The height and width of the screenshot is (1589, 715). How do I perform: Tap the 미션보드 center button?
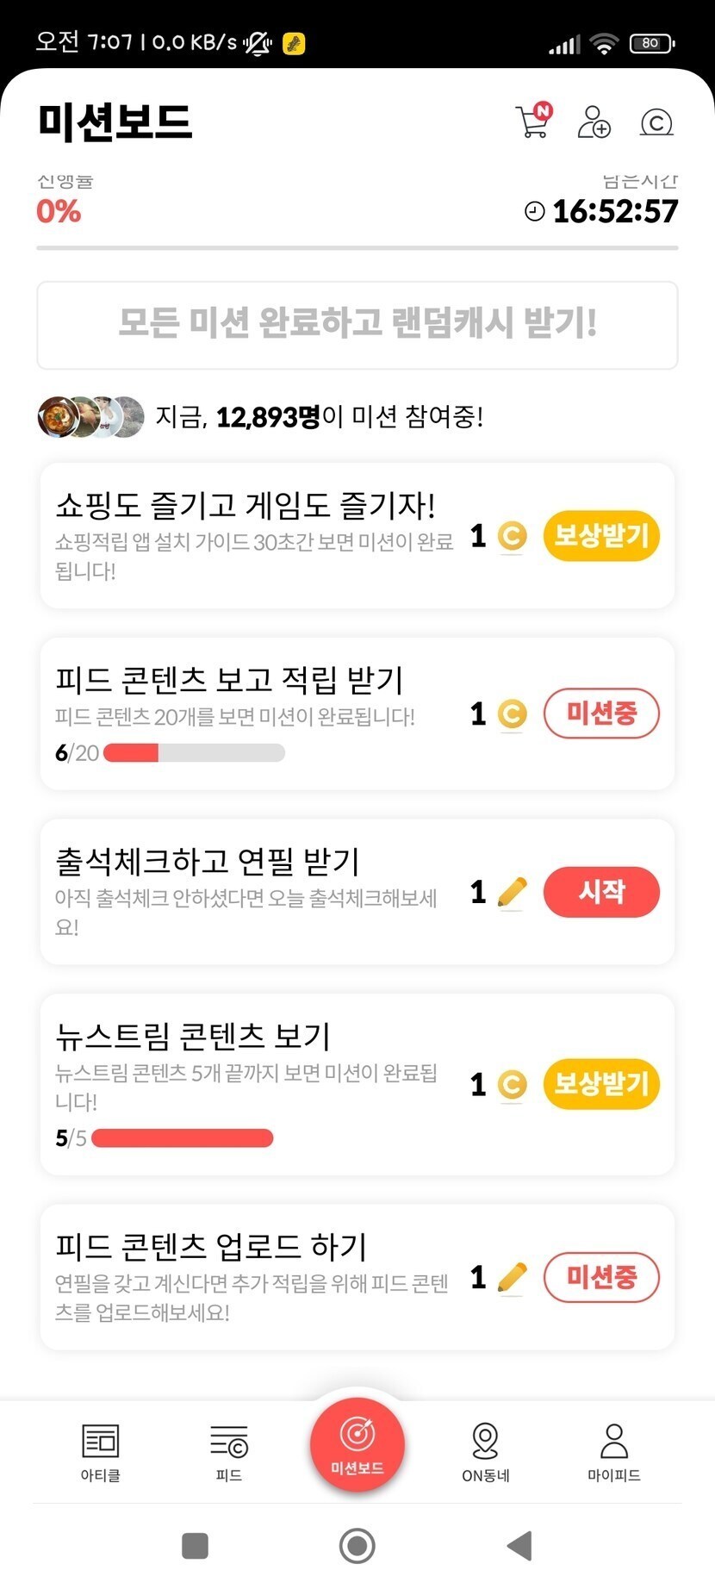[x=357, y=1443]
